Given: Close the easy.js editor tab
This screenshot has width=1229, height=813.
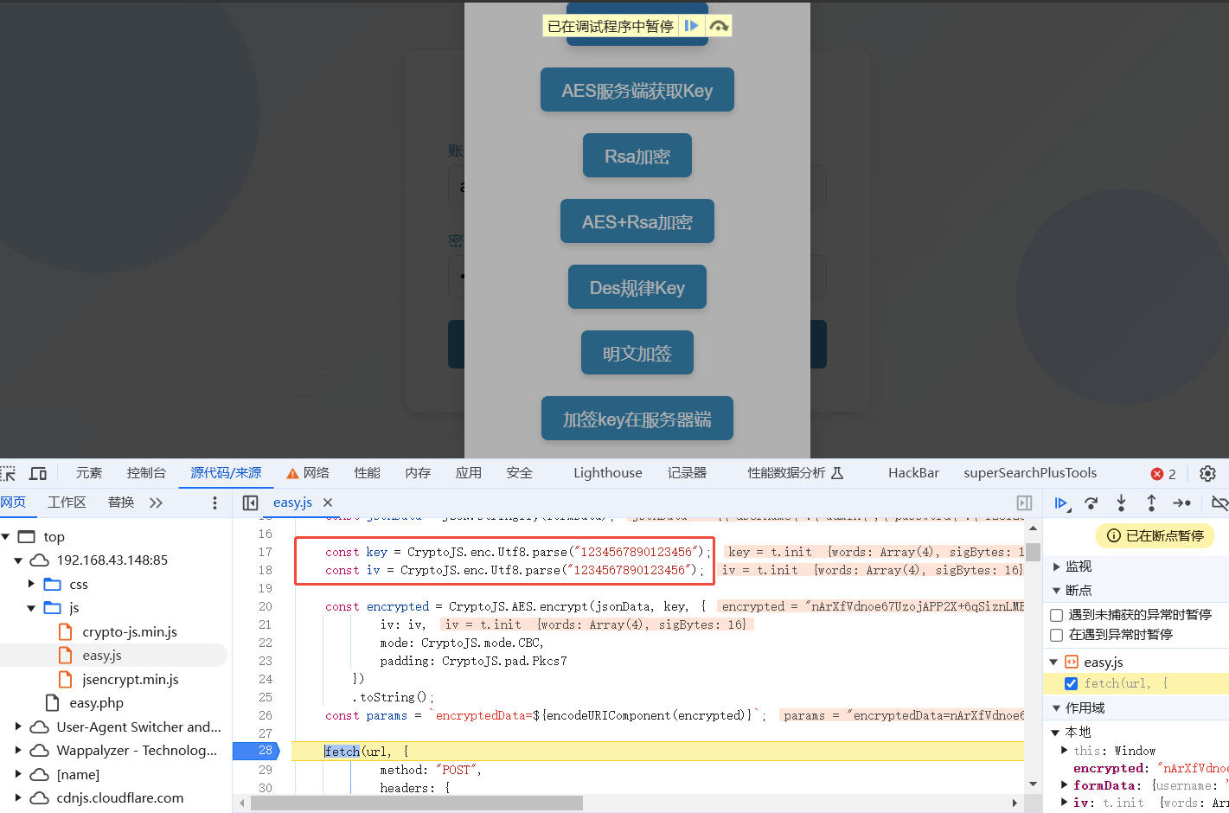Looking at the screenshot, I should [x=328, y=503].
